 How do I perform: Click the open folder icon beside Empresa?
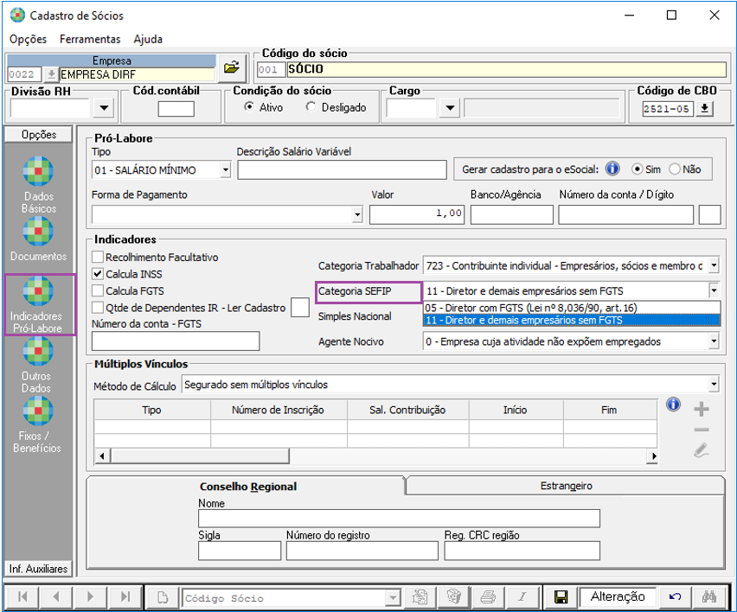pos(231,67)
